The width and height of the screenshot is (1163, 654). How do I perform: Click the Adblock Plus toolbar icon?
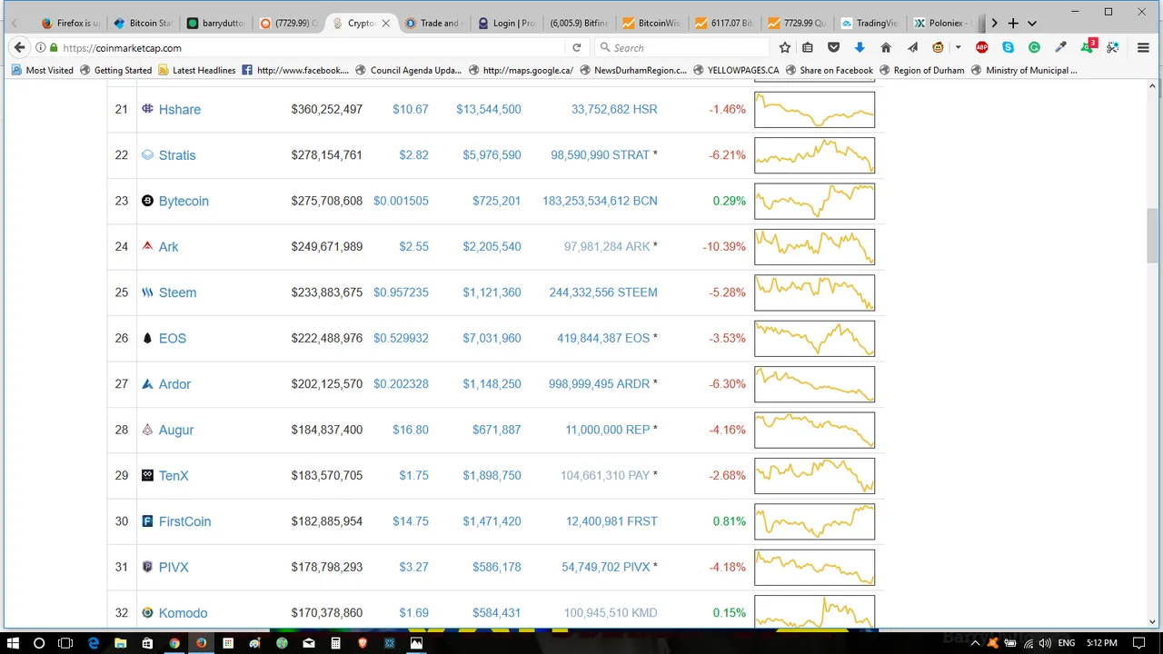pos(982,47)
